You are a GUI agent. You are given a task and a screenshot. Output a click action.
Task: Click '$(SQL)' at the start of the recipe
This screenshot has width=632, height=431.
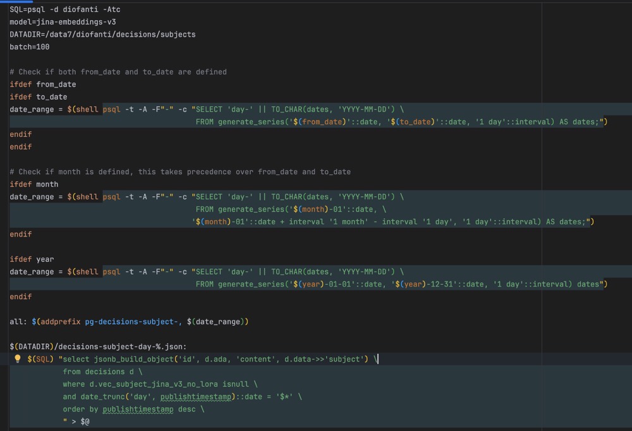40,359
